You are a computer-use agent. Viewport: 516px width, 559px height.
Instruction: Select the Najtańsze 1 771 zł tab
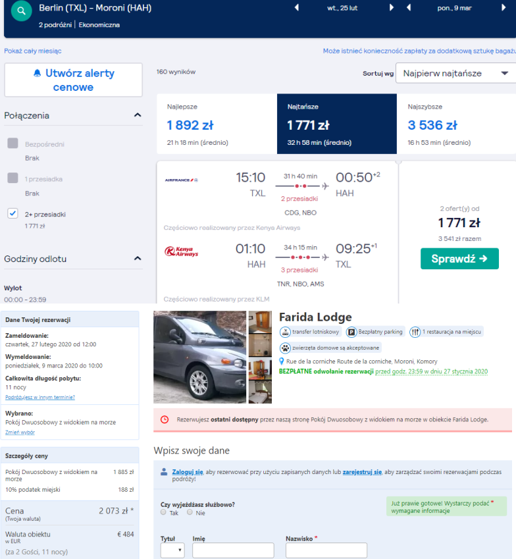pos(337,124)
